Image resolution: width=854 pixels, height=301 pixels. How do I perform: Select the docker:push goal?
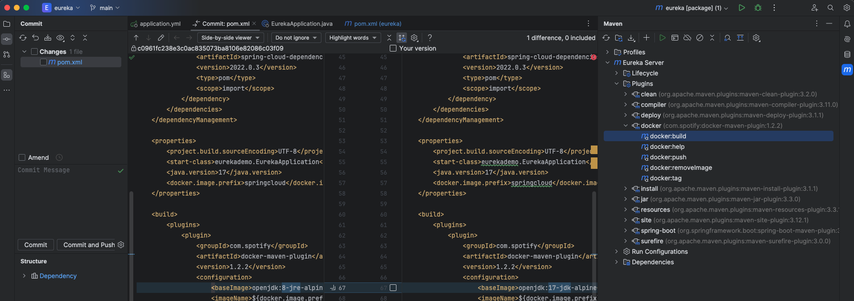coord(668,157)
